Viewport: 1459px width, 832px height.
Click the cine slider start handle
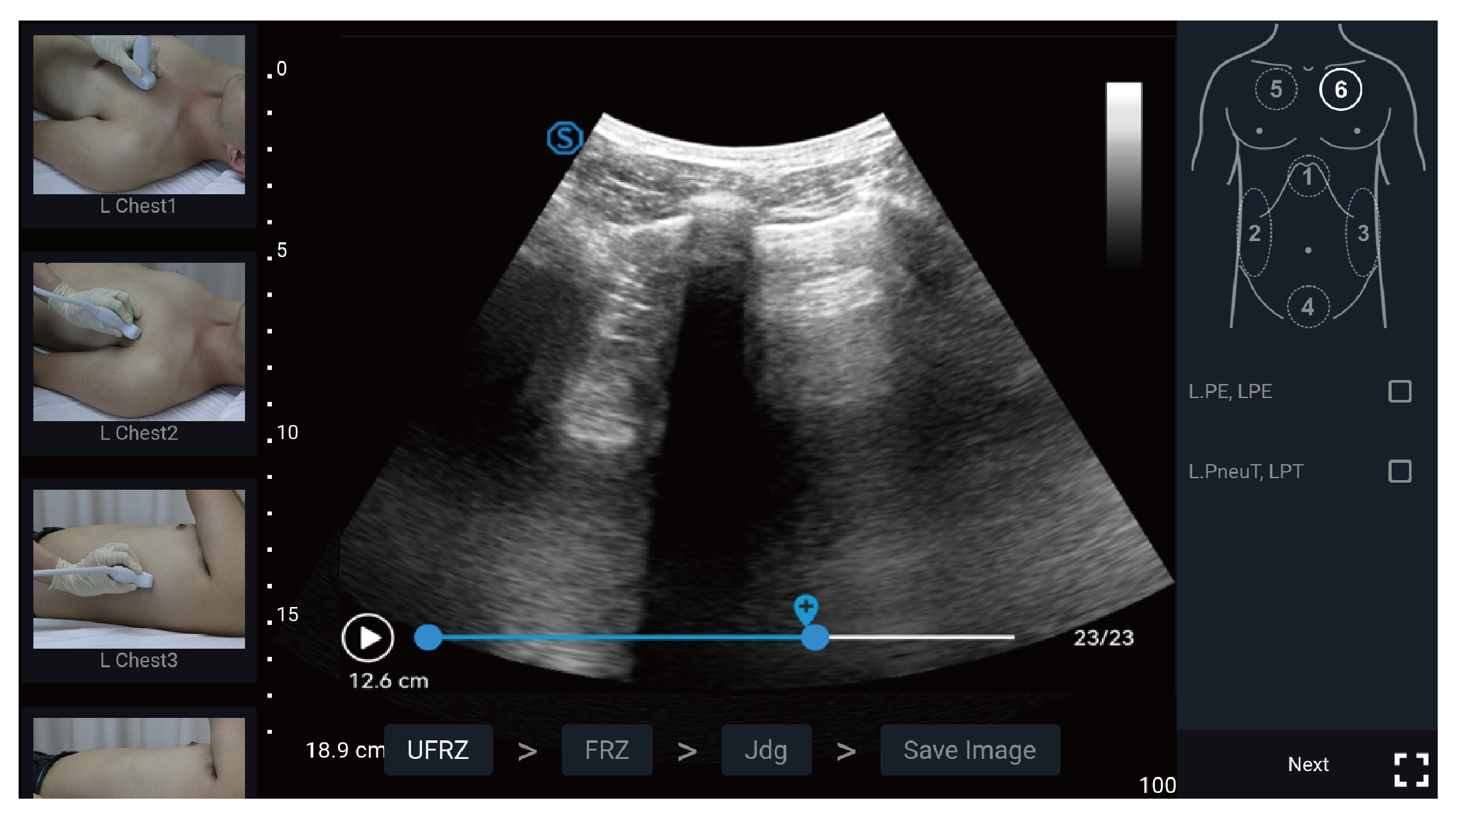(428, 637)
